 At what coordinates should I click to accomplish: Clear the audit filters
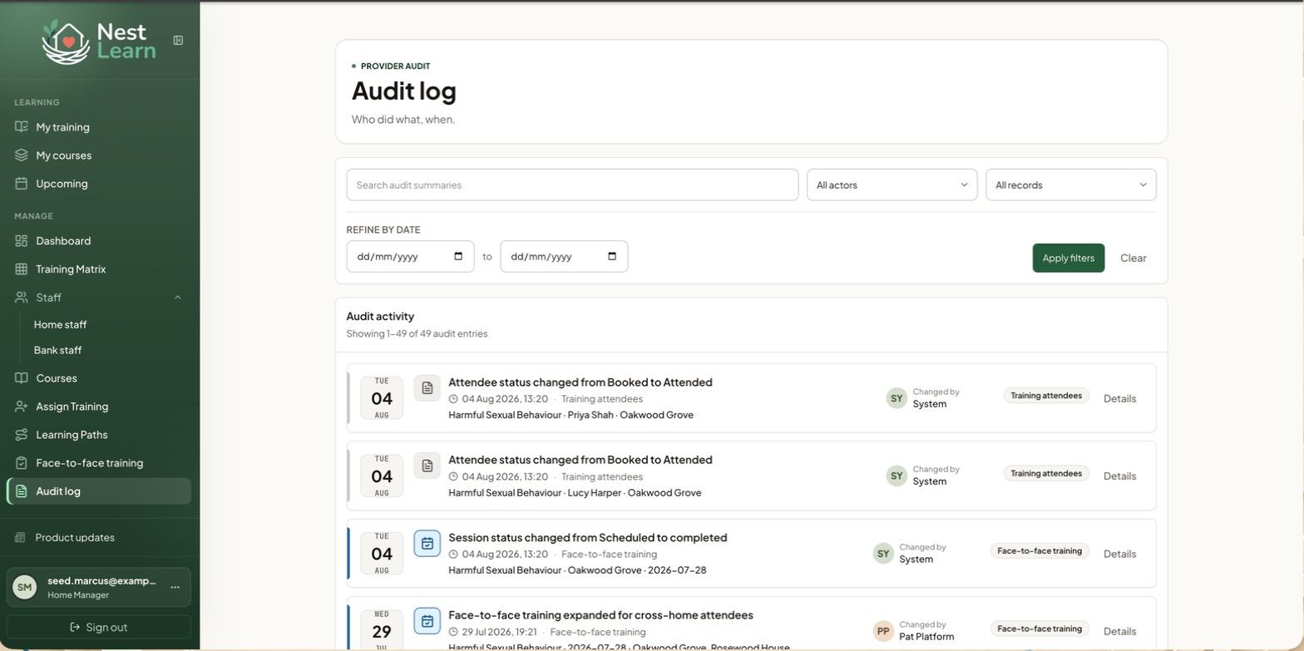[x=1134, y=258]
